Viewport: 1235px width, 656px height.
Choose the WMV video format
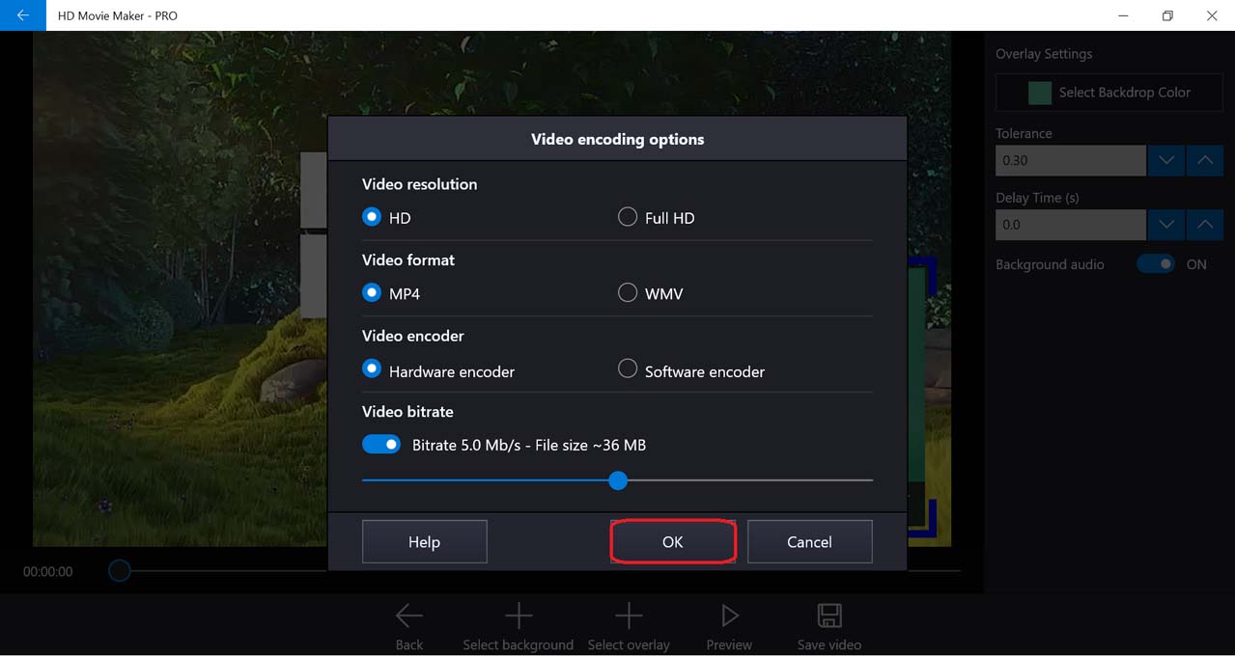[628, 293]
